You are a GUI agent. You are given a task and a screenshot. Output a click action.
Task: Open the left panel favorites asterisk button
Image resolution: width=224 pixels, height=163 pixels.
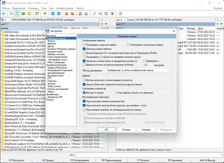tap(102, 24)
